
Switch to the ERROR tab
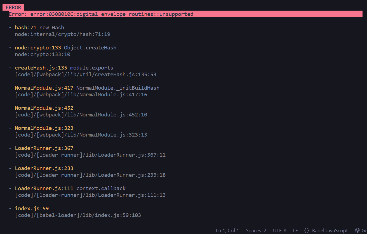(x=13, y=7)
